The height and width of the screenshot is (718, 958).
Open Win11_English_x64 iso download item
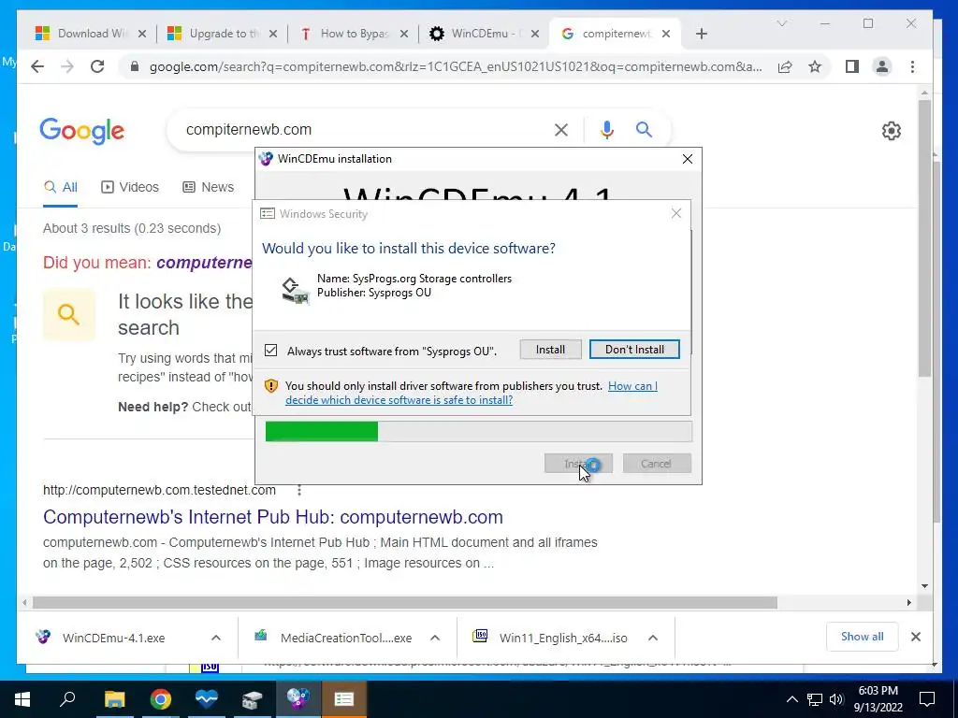pos(550,638)
